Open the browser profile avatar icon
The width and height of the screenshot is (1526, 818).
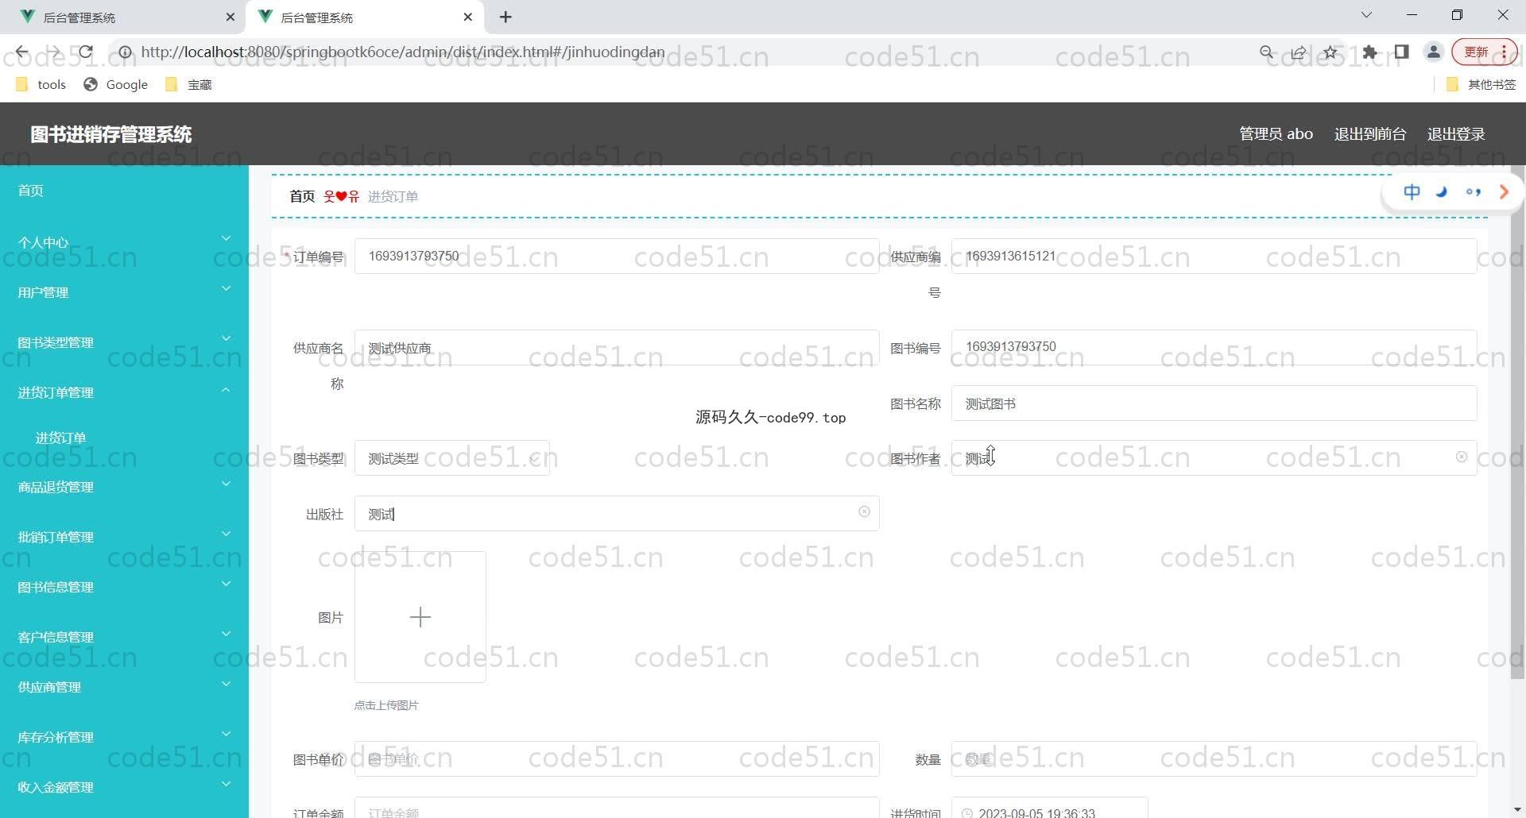pos(1433,52)
